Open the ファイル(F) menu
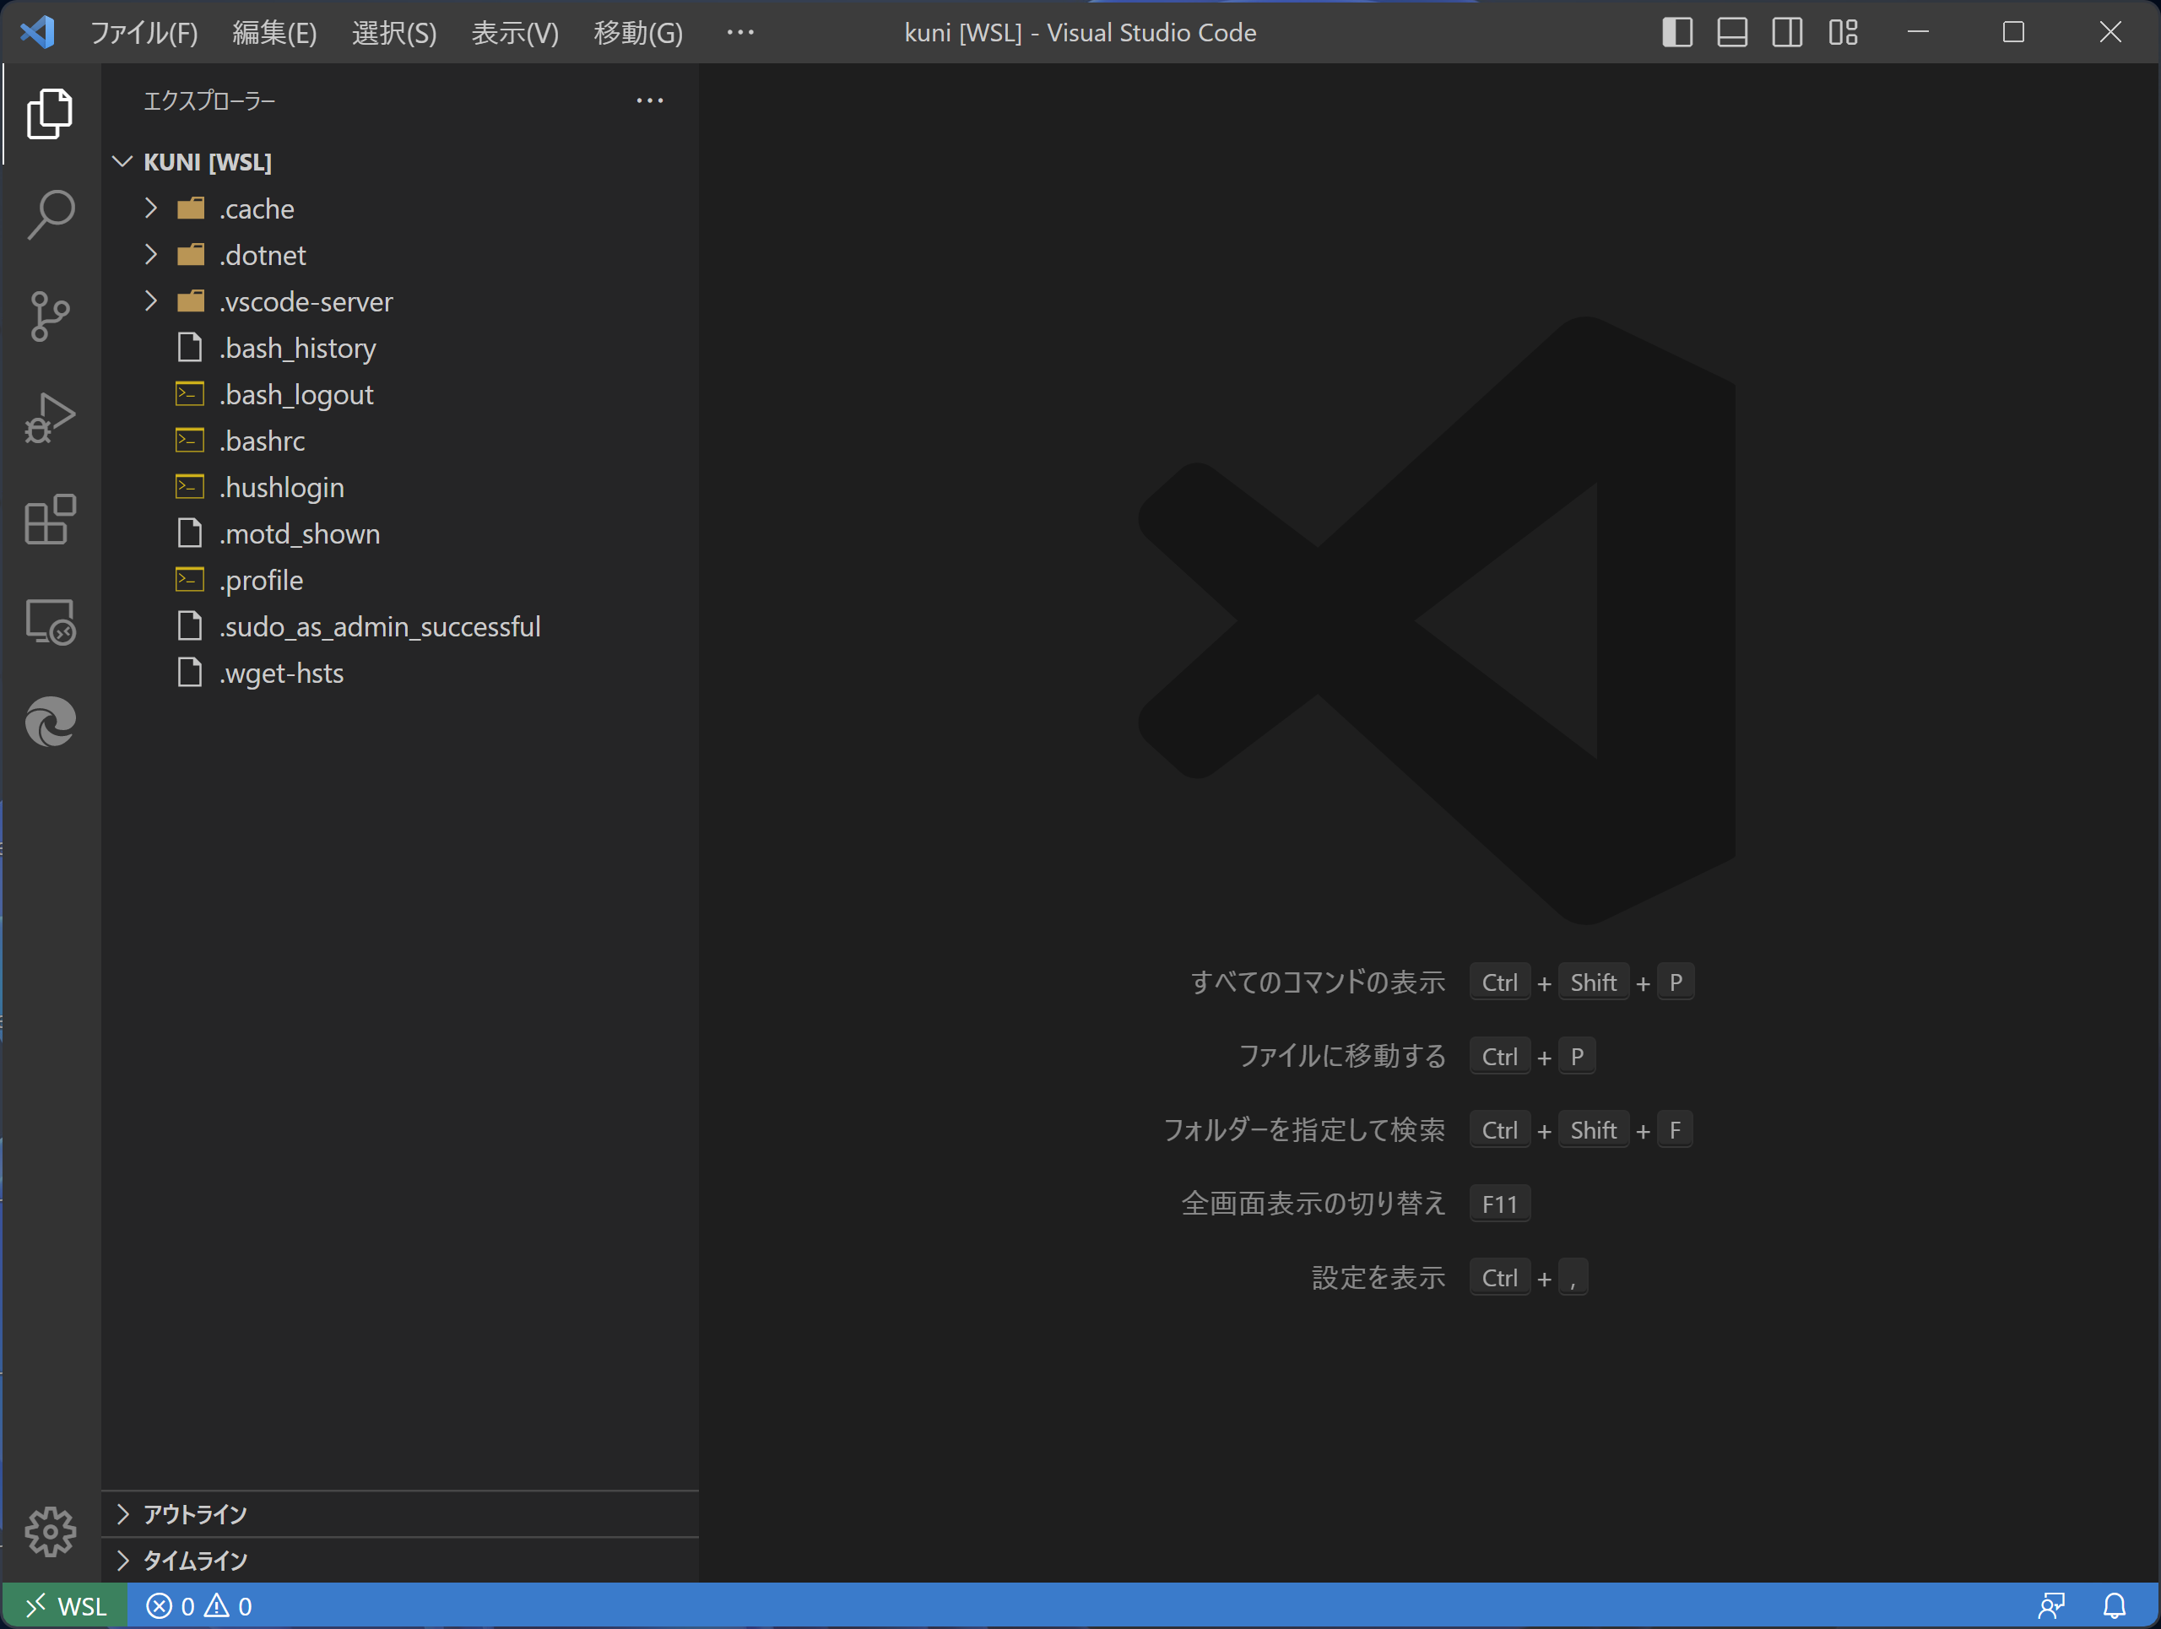 tap(144, 32)
